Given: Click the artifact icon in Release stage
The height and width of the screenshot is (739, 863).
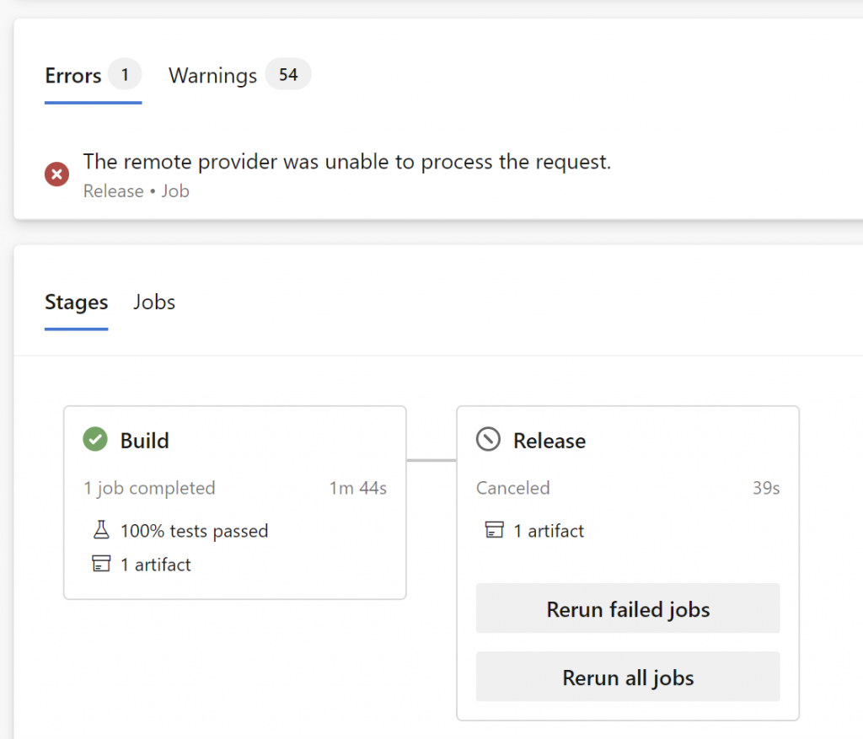Looking at the screenshot, I should click(494, 529).
